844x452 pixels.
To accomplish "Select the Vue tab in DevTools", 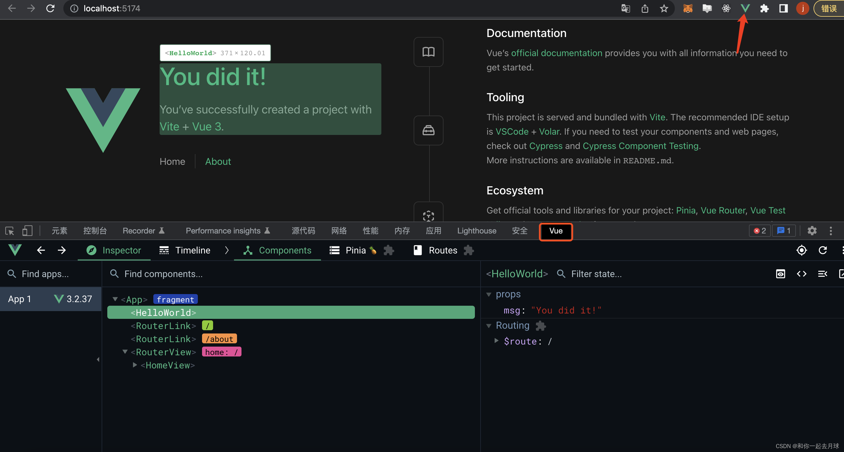I will tap(555, 230).
